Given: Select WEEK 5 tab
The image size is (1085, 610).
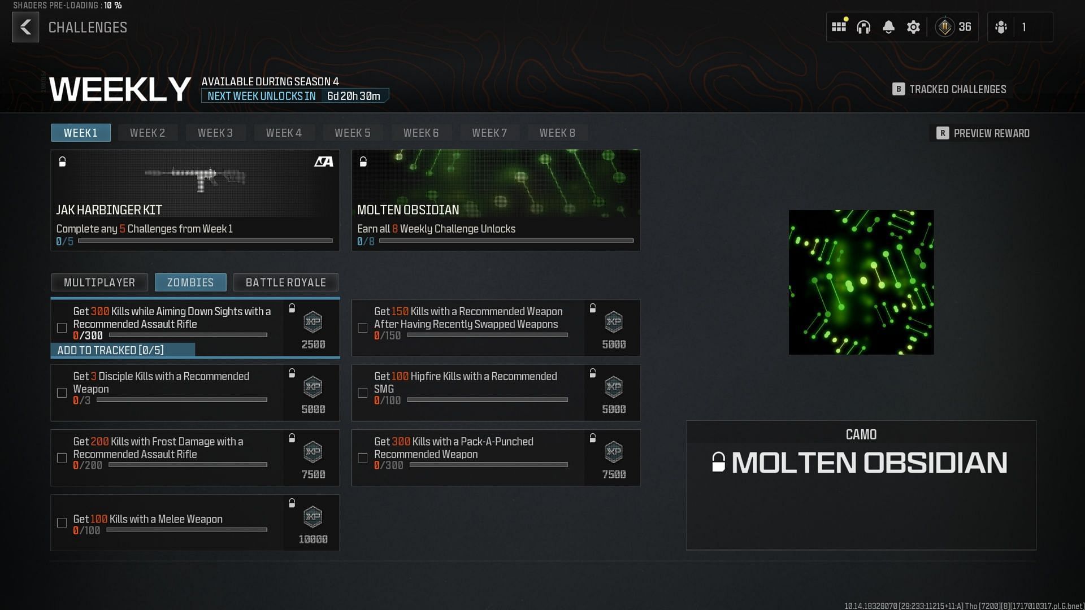Looking at the screenshot, I should 351,133.
